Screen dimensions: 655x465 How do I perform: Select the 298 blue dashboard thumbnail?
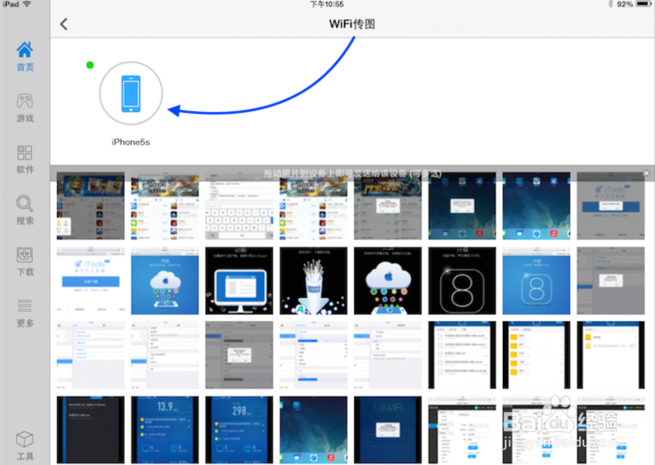coord(239,429)
